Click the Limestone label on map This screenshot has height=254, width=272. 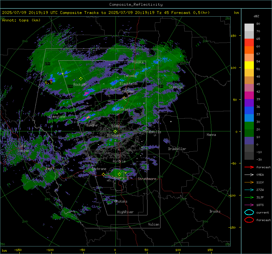tap(57, 117)
